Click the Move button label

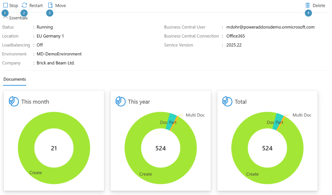(61, 6)
